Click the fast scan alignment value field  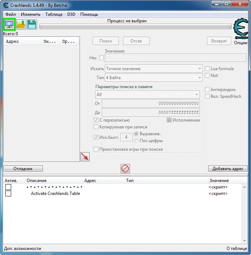pos(126,137)
